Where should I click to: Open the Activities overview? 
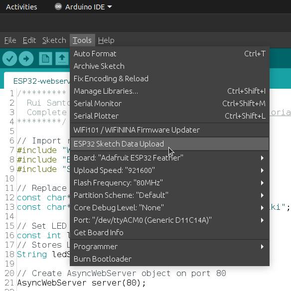point(21,7)
